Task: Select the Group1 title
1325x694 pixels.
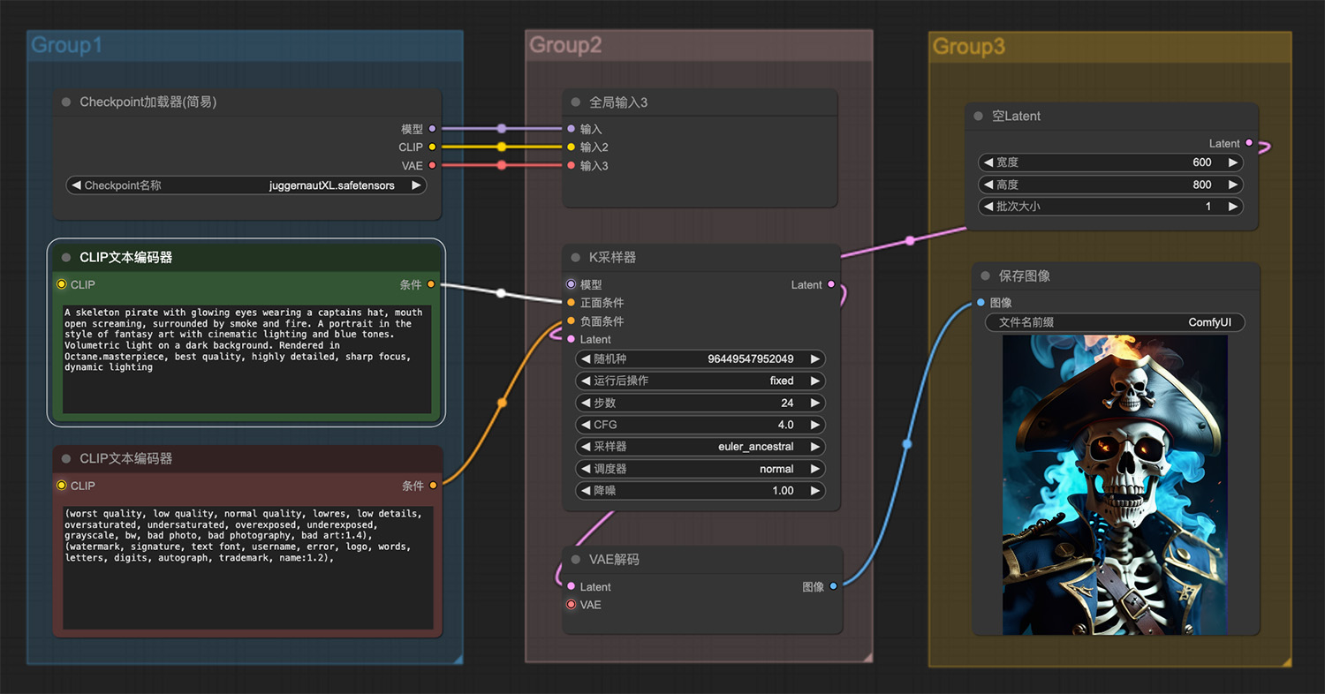Action: tap(67, 46)
